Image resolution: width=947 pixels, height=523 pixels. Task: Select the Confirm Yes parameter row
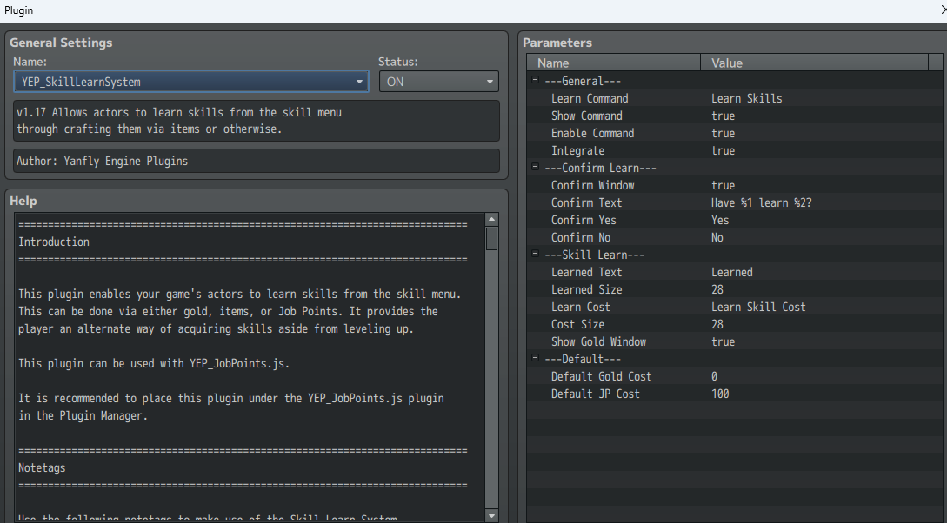[735, 220]
